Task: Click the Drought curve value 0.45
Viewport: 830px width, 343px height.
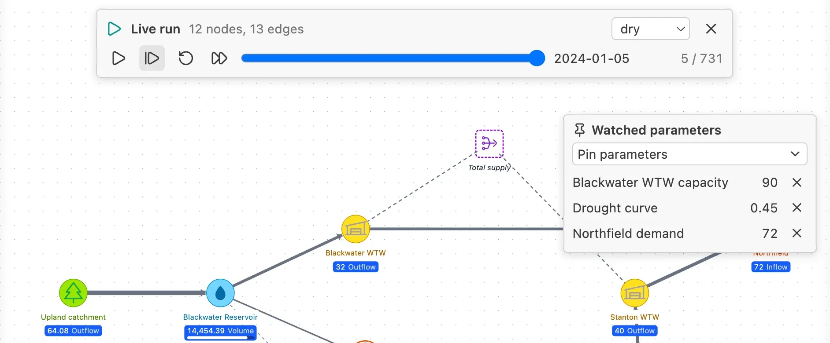Action: point(764,208)
